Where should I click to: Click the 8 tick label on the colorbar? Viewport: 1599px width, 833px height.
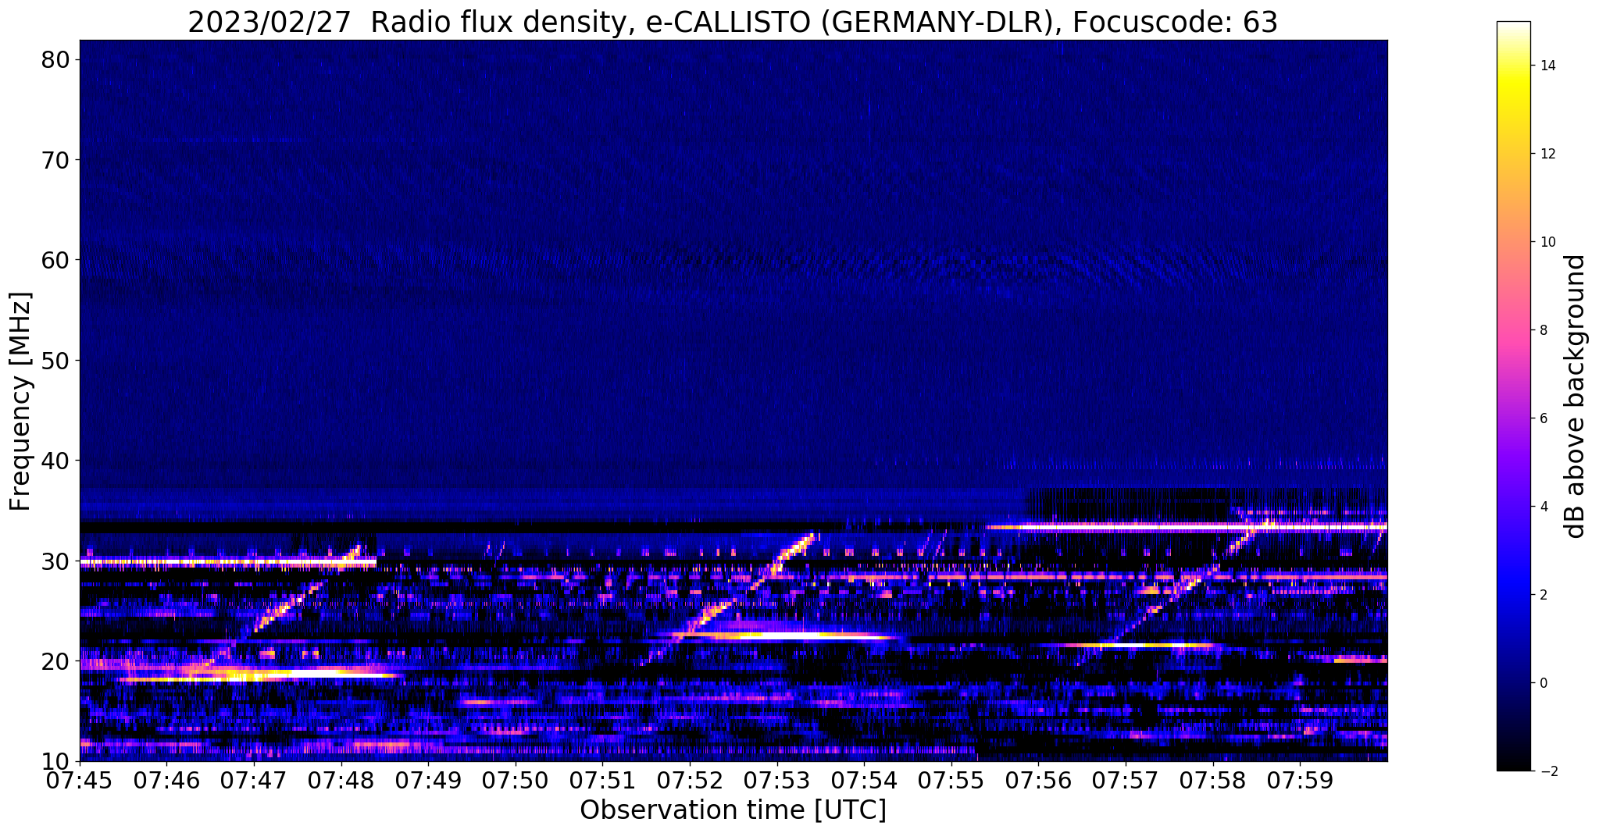click(1542, 330)
